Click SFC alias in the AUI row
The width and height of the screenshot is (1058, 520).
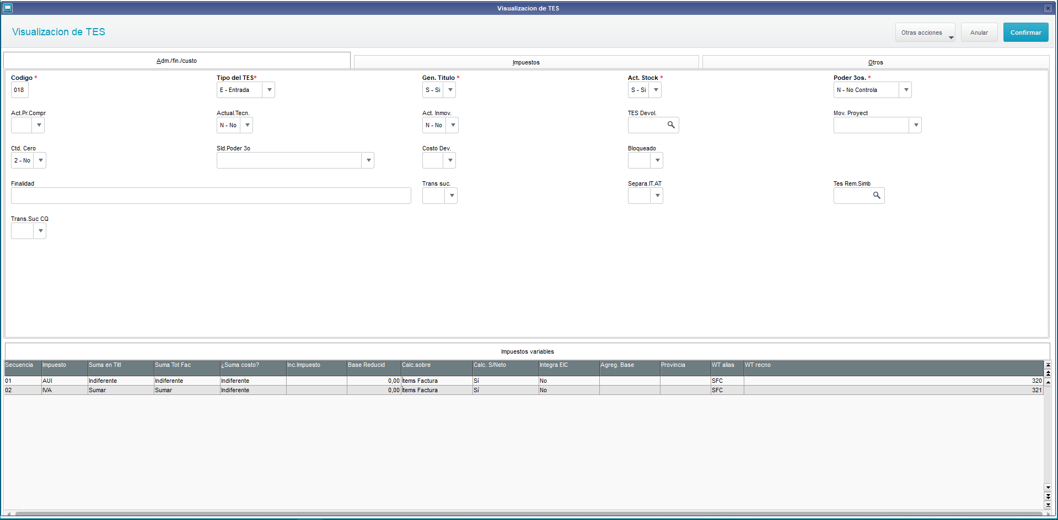tap(727, 381)
